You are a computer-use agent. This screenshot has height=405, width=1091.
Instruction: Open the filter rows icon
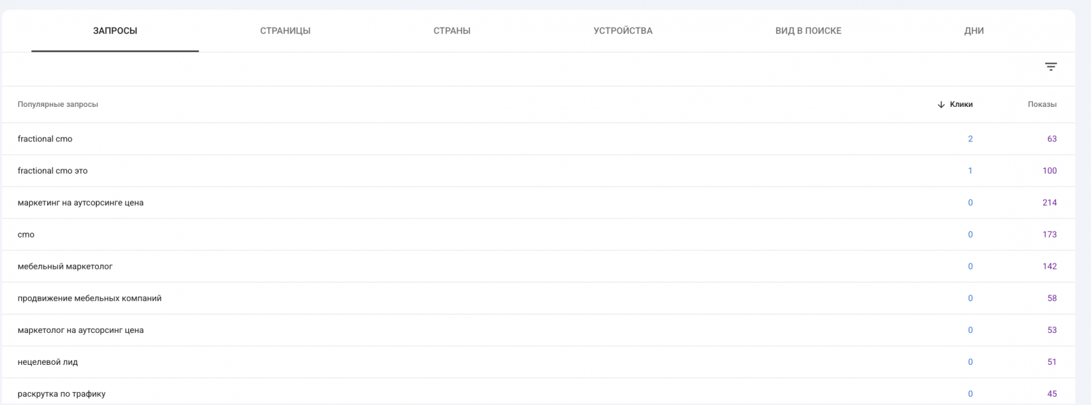click(x=1051, y=67)
